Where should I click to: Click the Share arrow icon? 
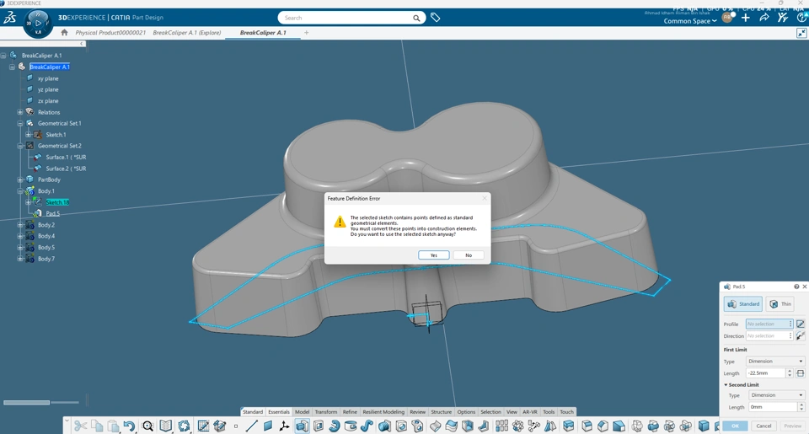point(764,18)
